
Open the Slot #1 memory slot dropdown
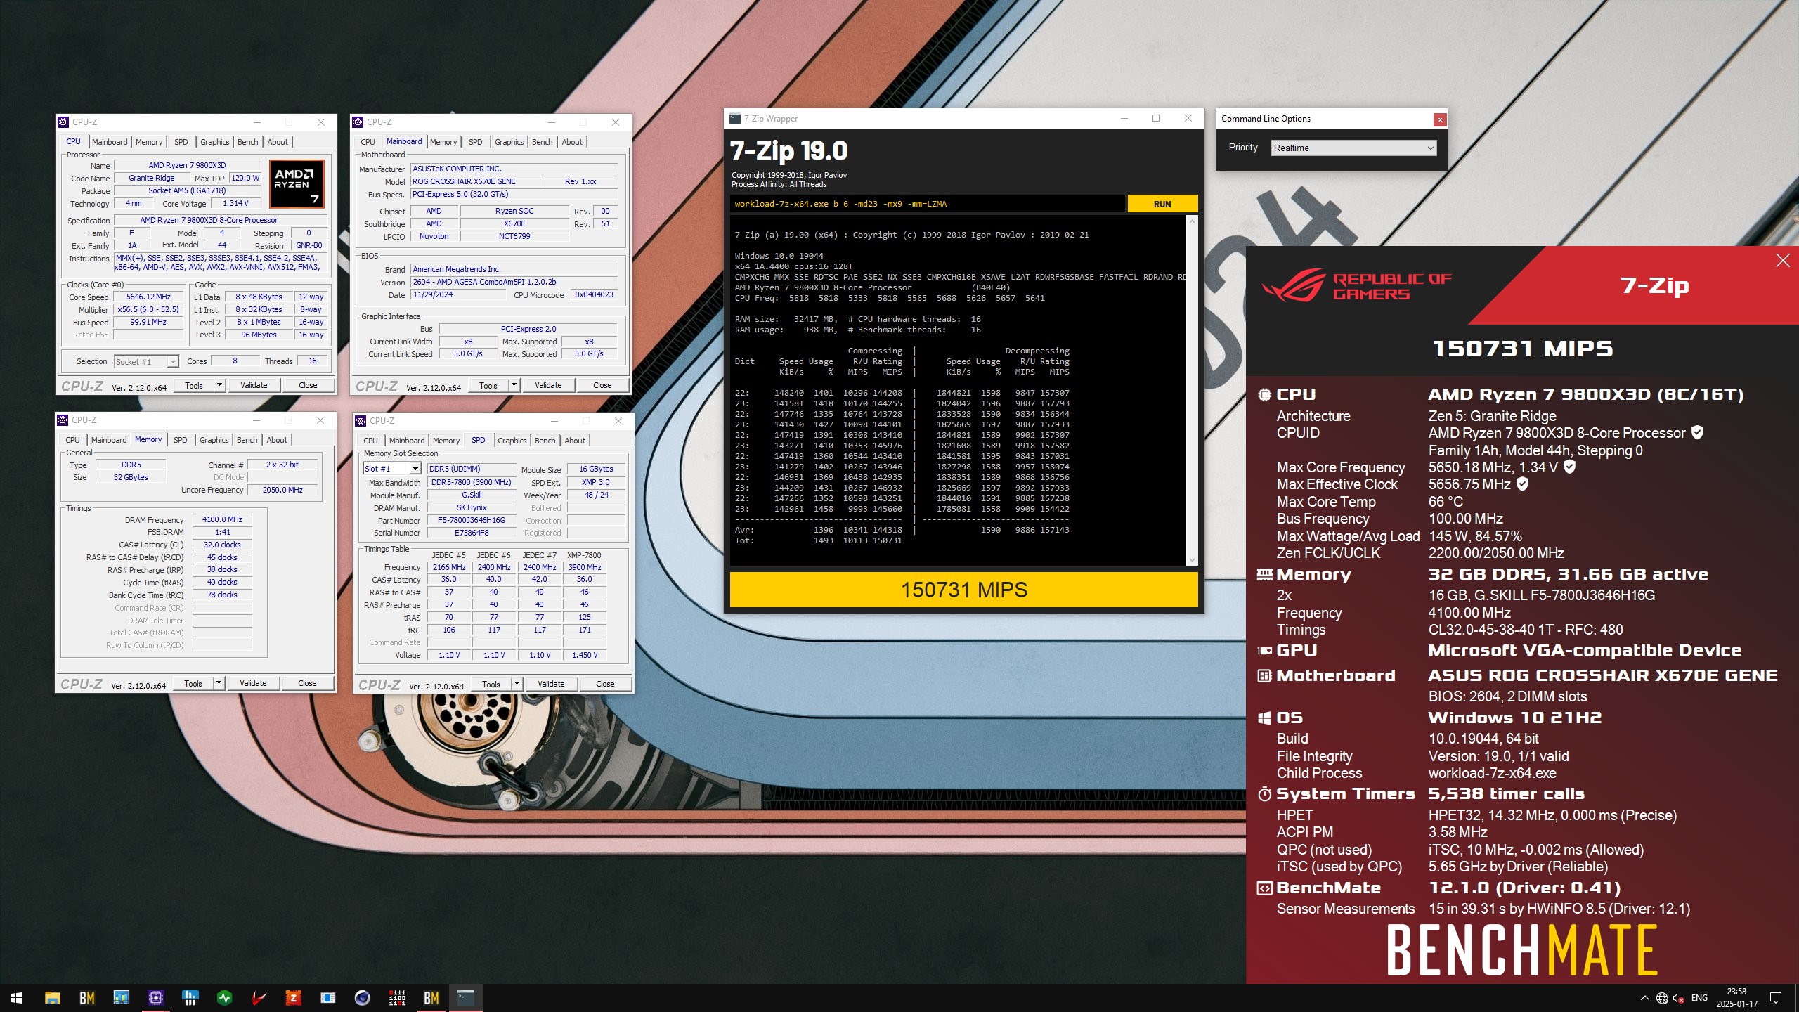(x=391, y=469)
